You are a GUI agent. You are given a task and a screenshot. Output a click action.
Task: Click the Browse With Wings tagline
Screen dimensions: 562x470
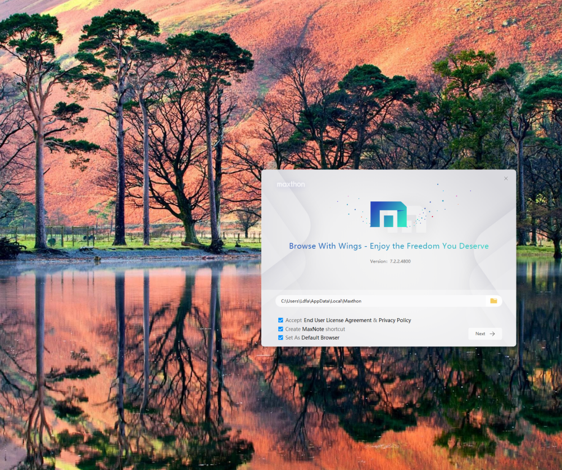tap(388, 246)
